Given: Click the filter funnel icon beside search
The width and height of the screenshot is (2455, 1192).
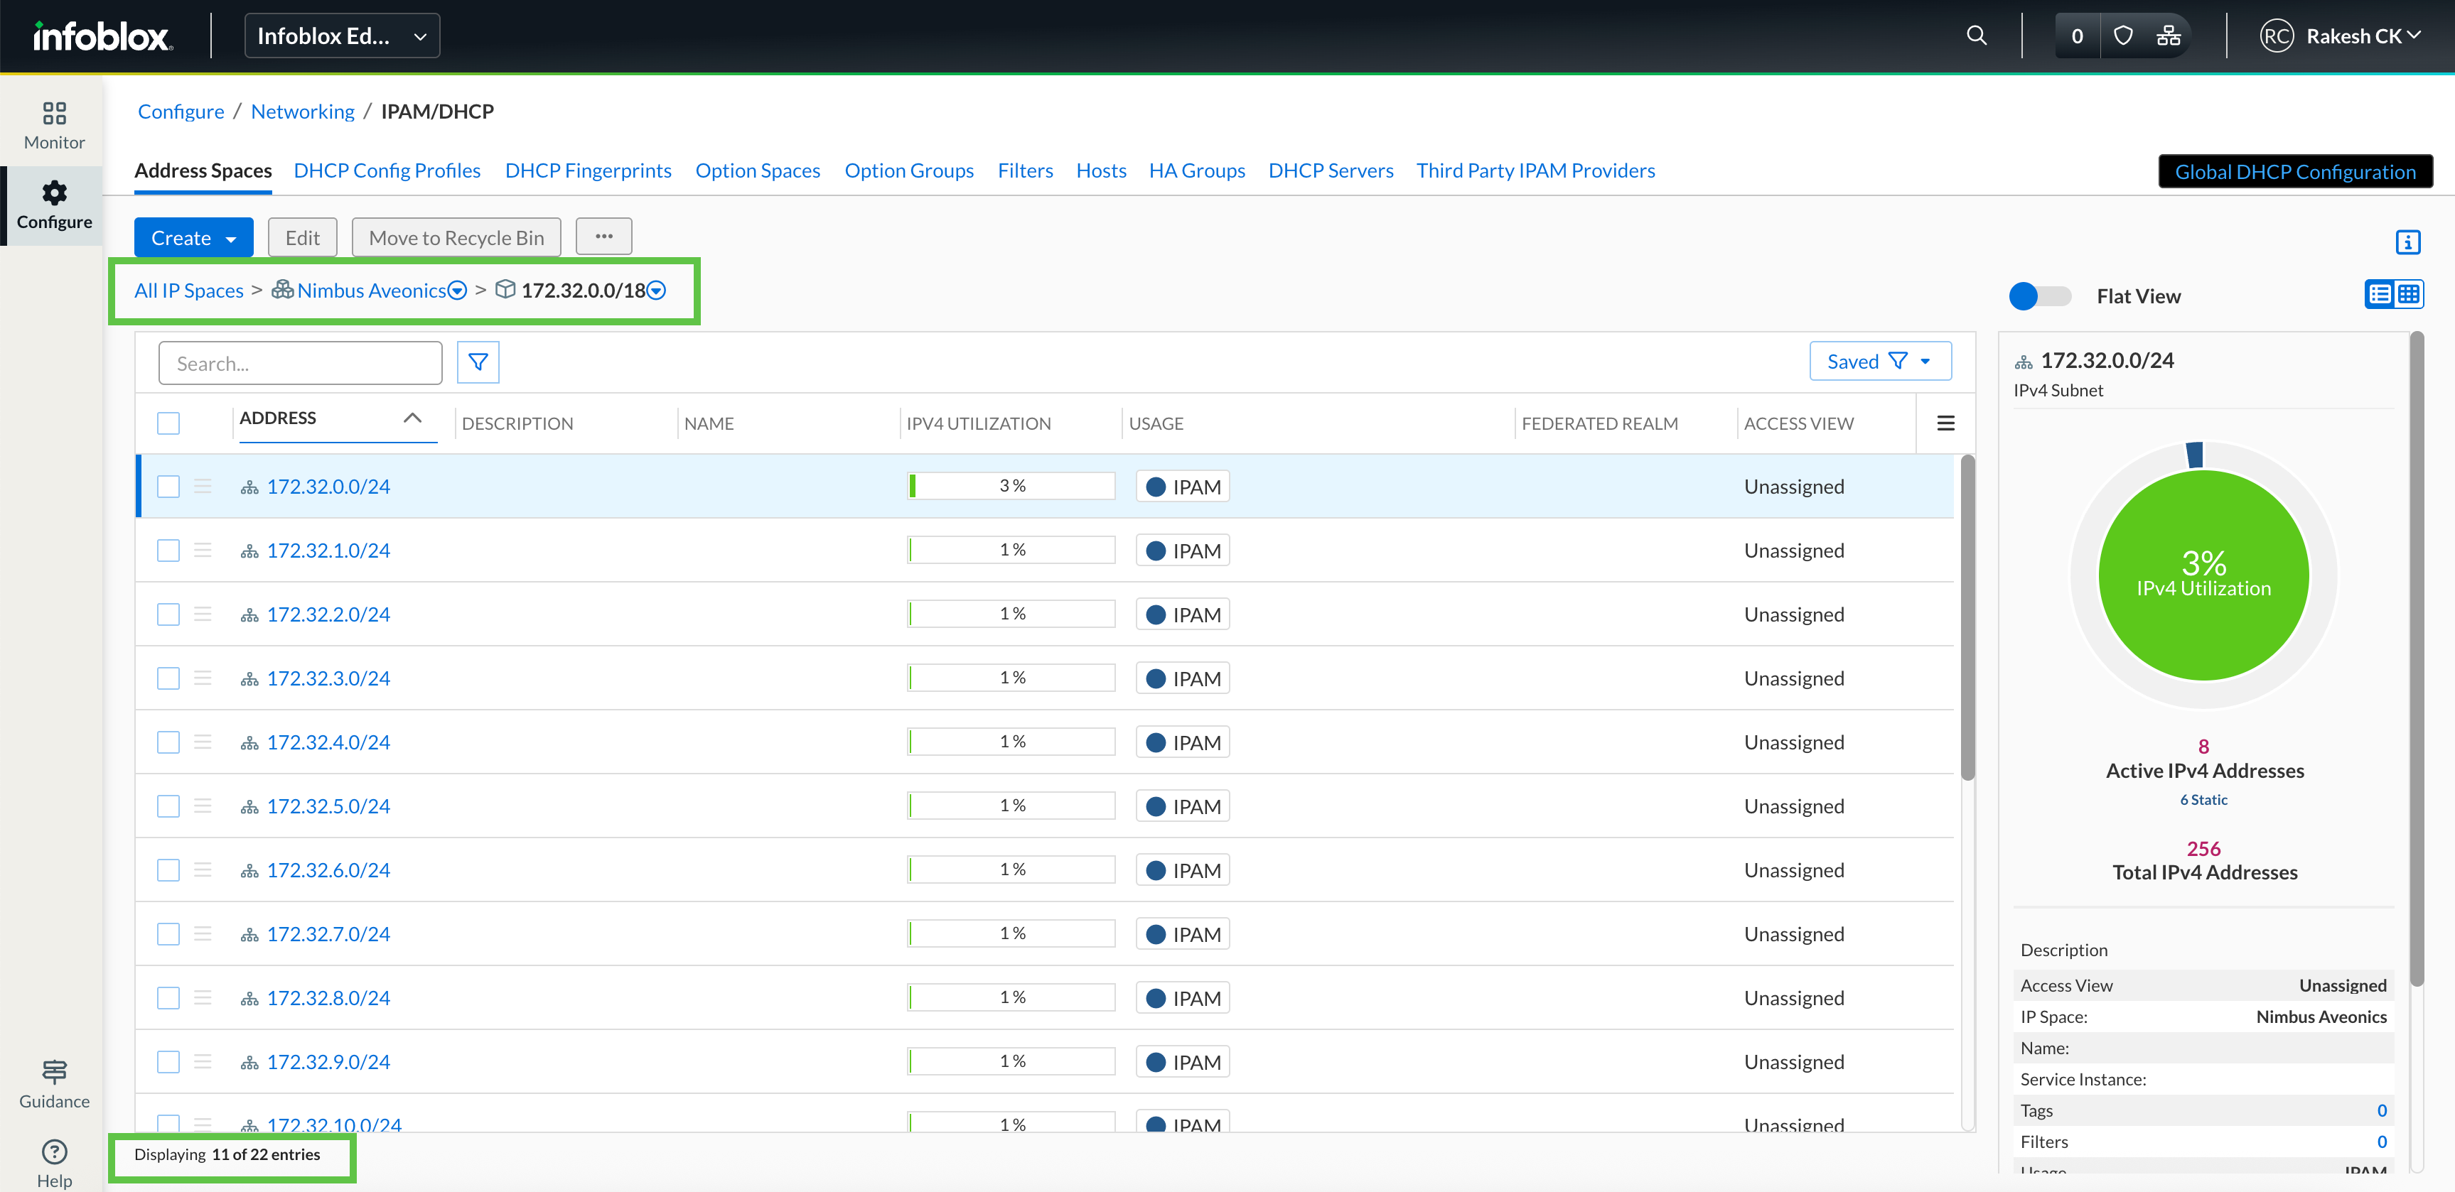Looking at the screenshot, I should click(478, 362).
